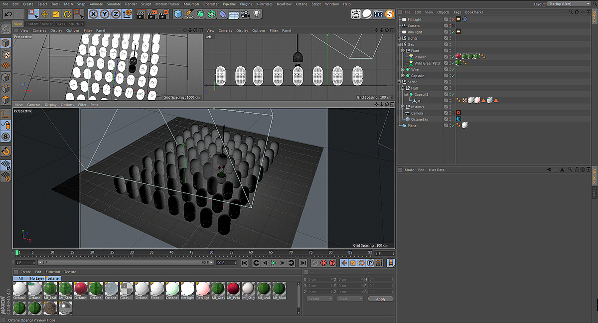Image resolution: width=598 pixels, height=323 pixels.
Task: Expand the Lights null in object tree
Action: 400,38
